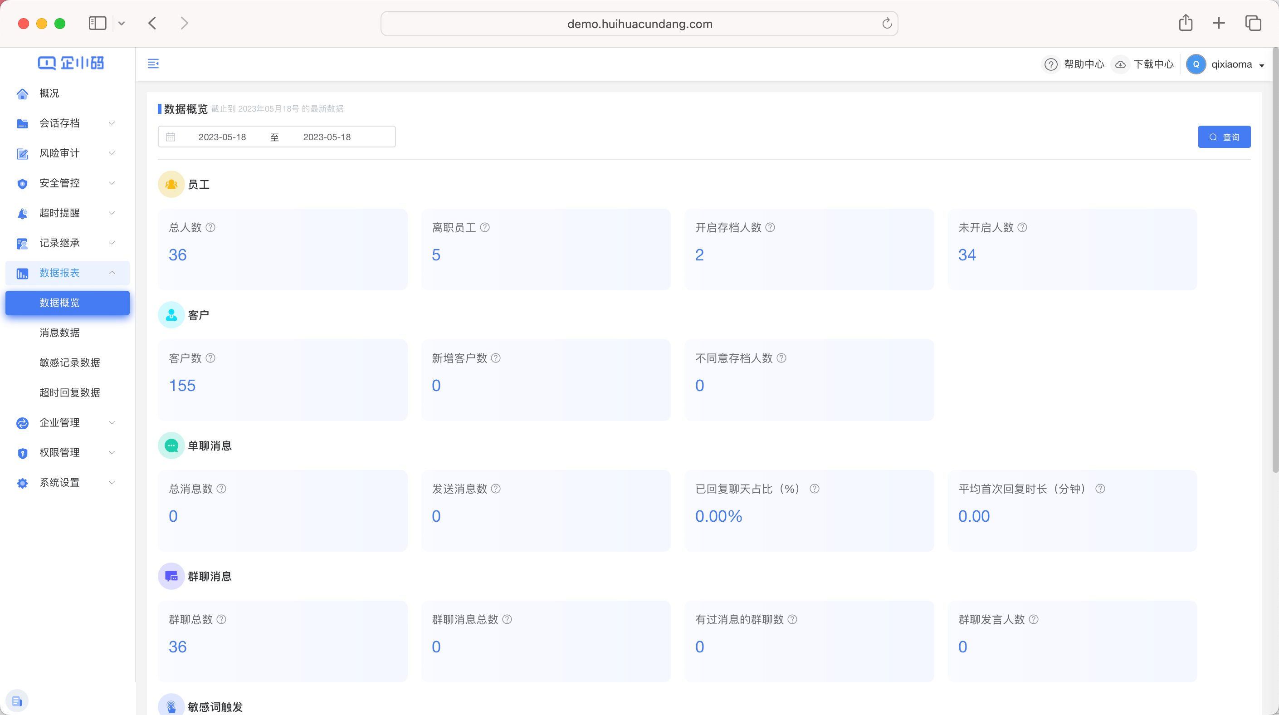The image size is (1279, 715).
Task: Click the 企小码 logo
Action: point(70,63)
